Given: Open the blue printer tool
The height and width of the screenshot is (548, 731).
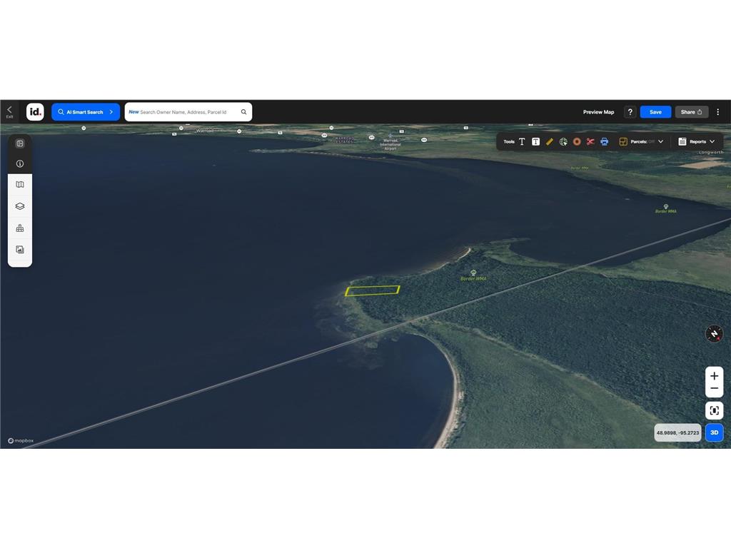Looking at the screenshot, I should coord(604,142).
